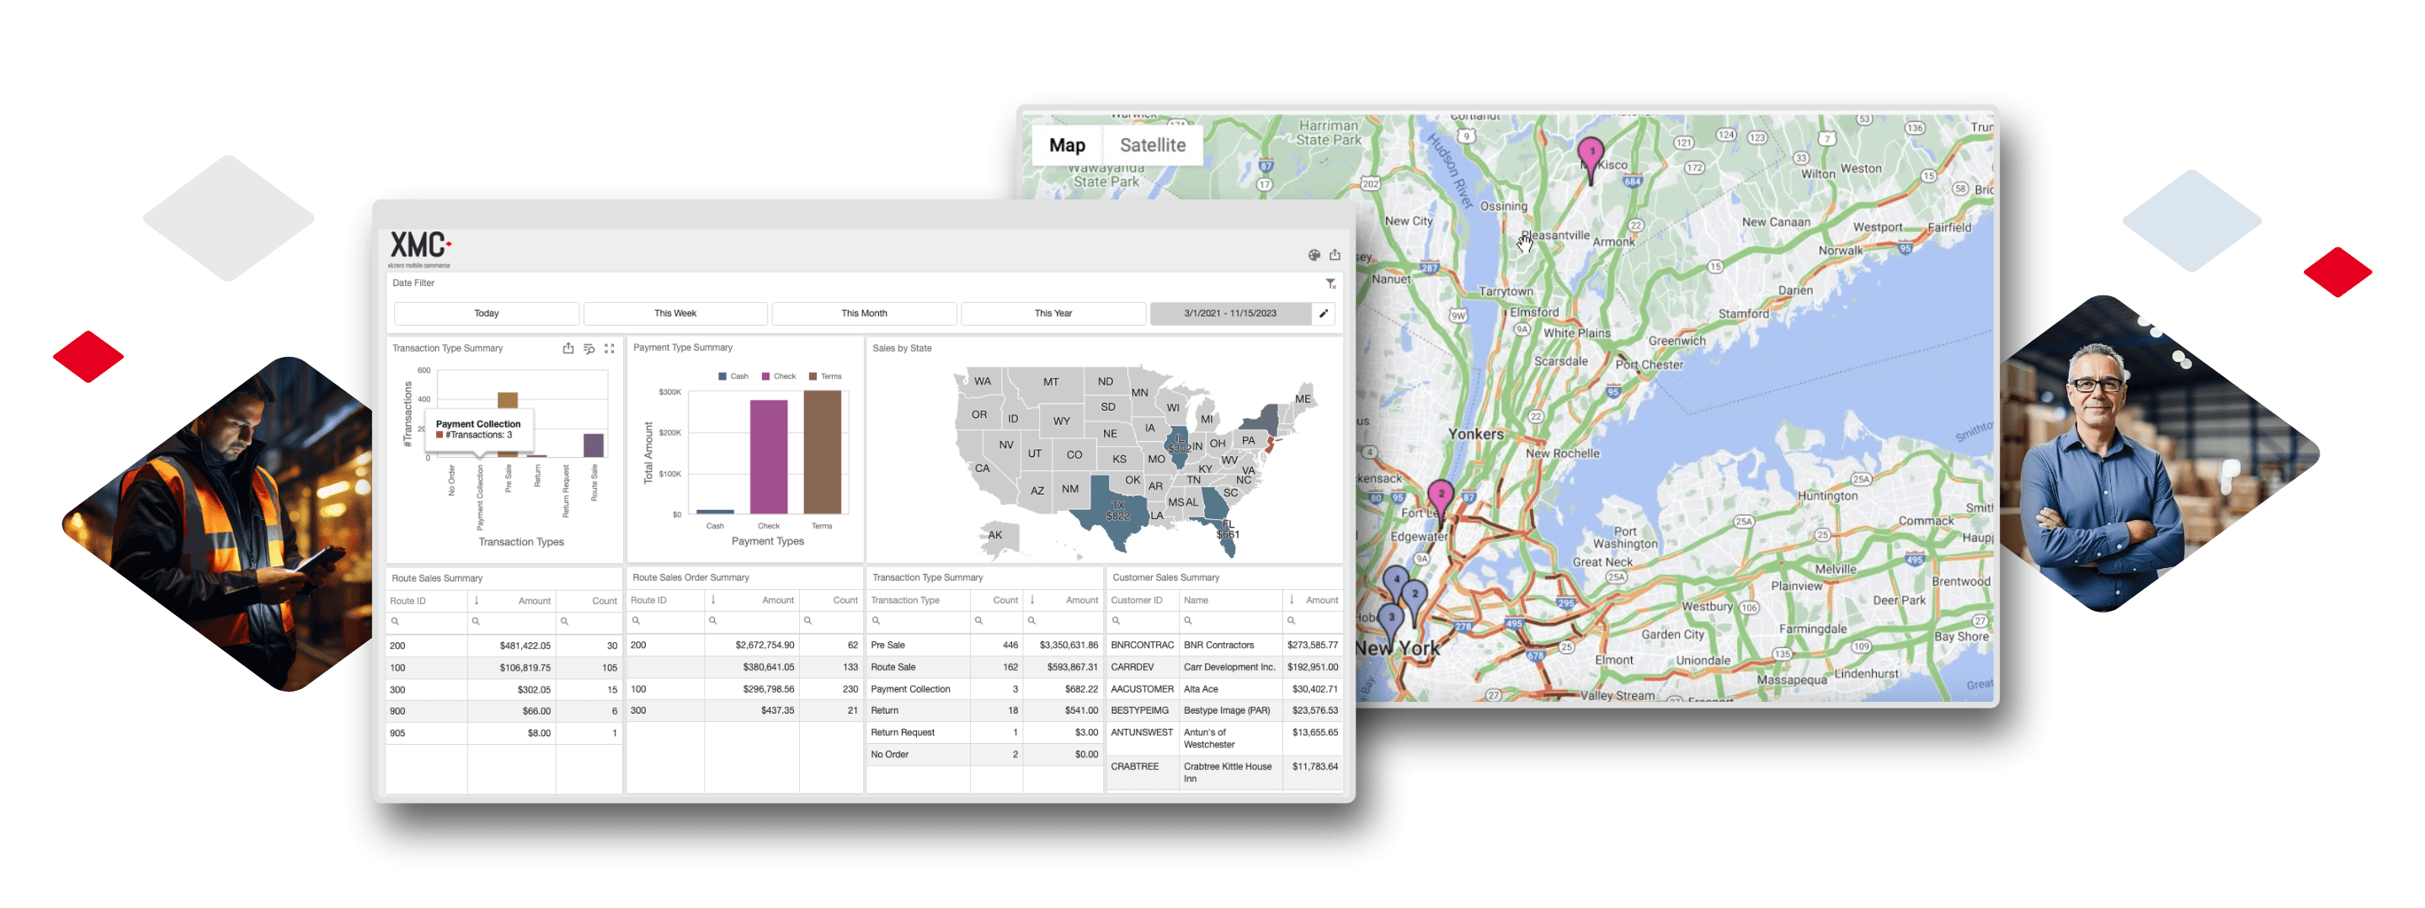Click the Customer ID search field
The image size is (2425, 908).
tap(1143, 621)
